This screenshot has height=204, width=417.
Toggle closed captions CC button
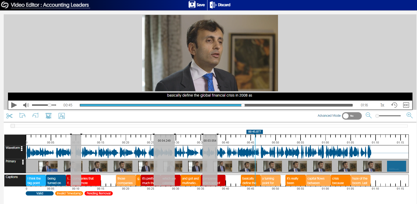tap(406, 105)
